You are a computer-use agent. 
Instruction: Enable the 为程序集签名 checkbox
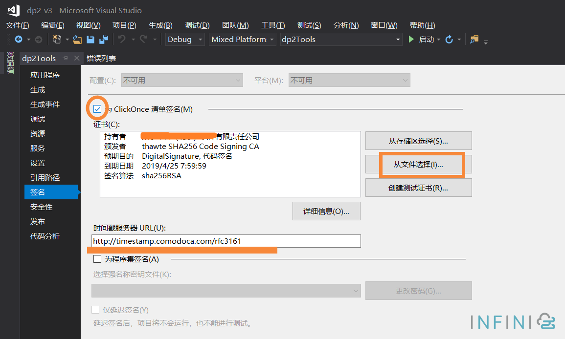pyautogui.click(x=97, y=259)
